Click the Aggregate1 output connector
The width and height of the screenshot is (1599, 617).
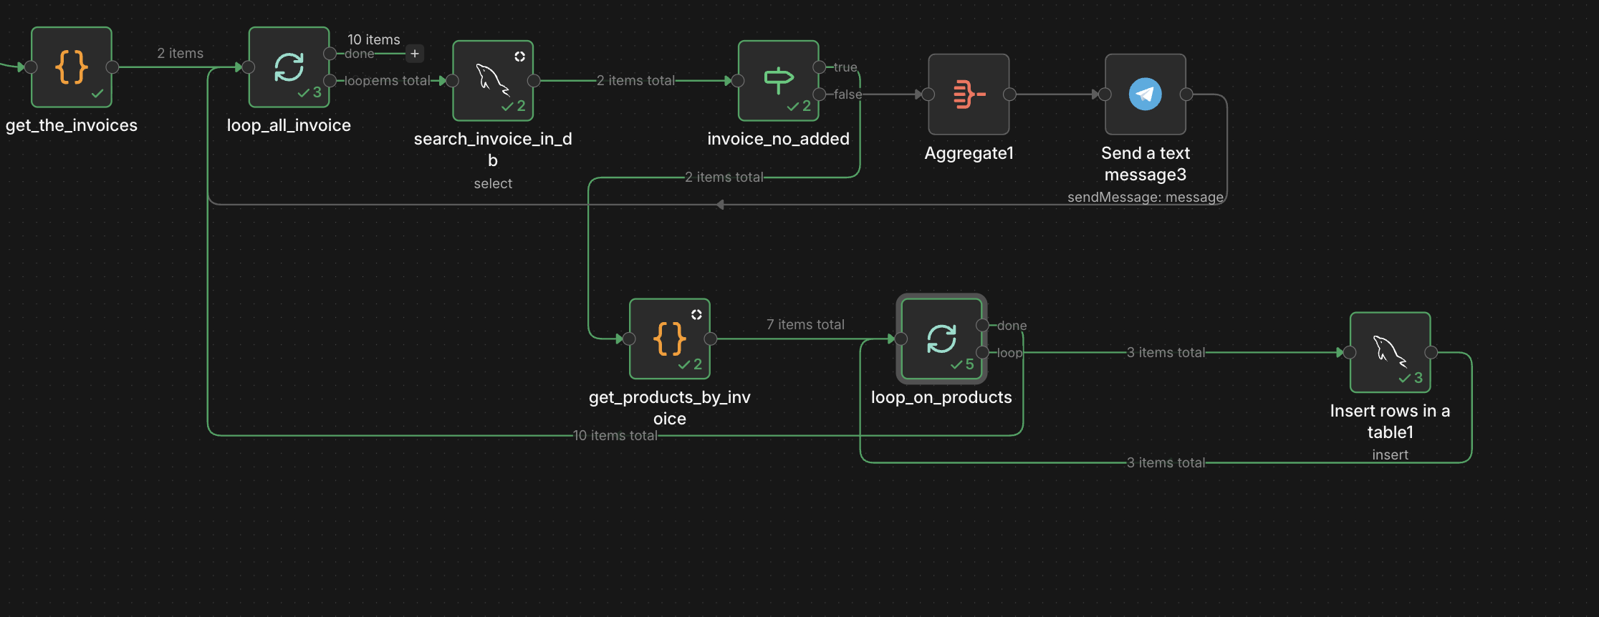[1009, 94]
